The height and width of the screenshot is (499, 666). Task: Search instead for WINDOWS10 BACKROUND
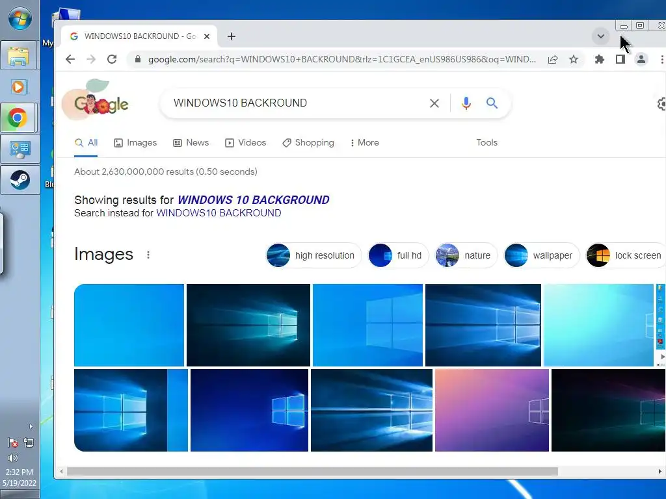tap(219, 213)
